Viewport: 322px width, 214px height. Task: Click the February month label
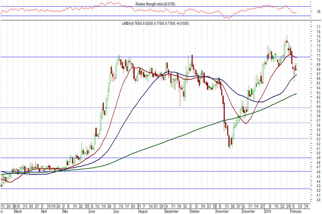coord(296,211)
